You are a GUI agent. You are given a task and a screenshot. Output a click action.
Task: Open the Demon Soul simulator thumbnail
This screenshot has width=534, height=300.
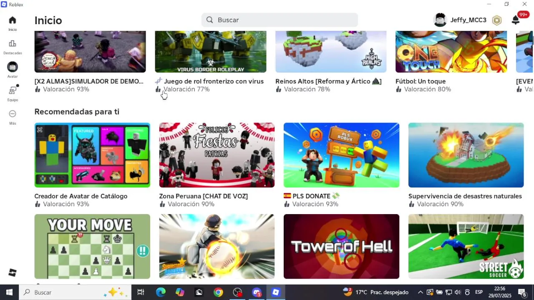pos(90,52)
